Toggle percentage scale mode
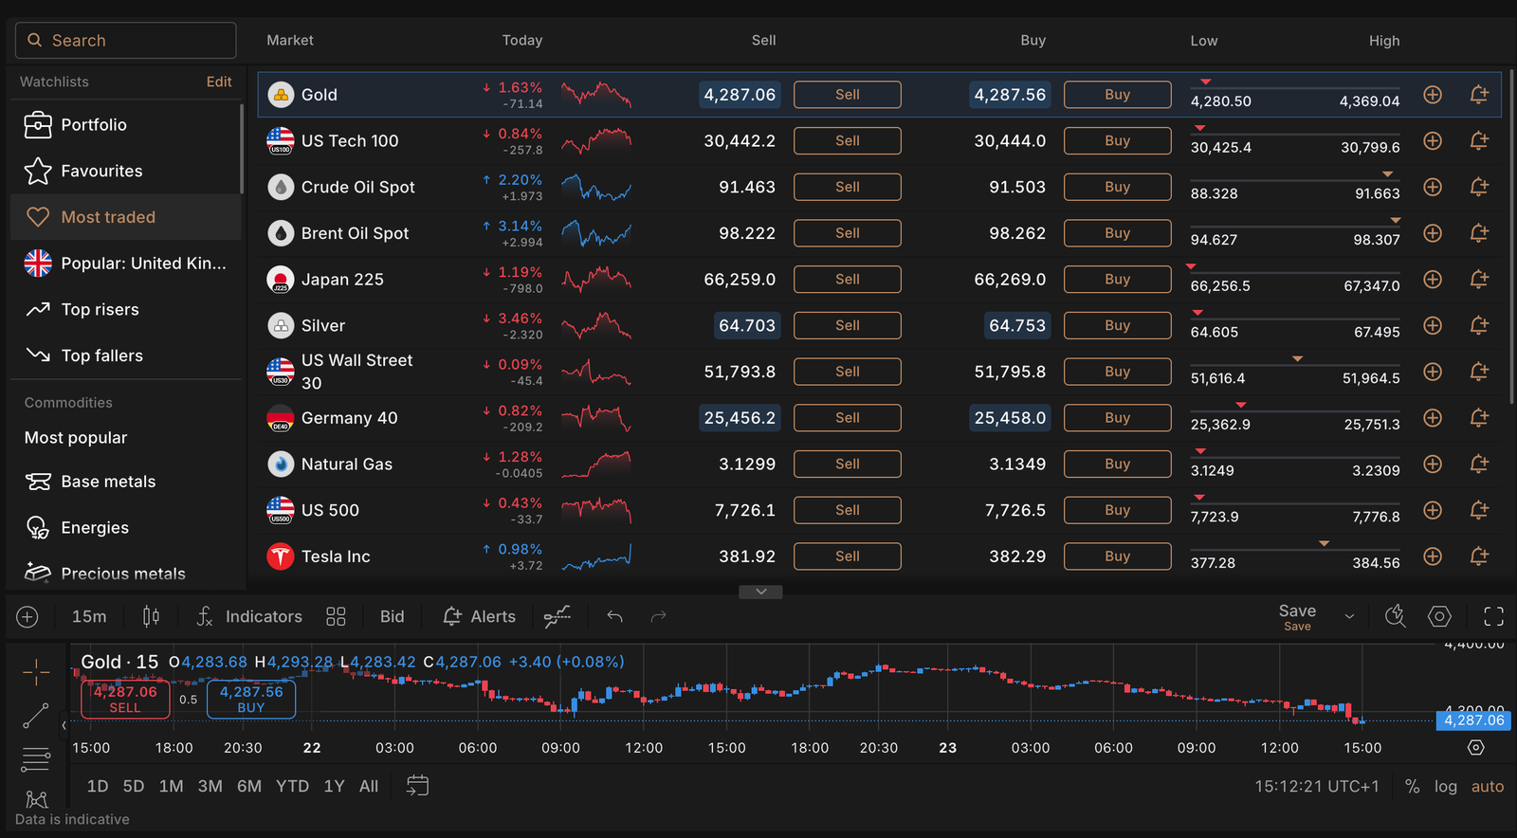Image resolution: width=1517 pixels, height=838 pixels. tap(1412, 787)
